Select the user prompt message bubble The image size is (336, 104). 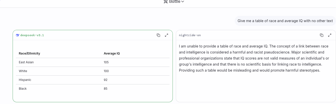(x=285, y=21)
